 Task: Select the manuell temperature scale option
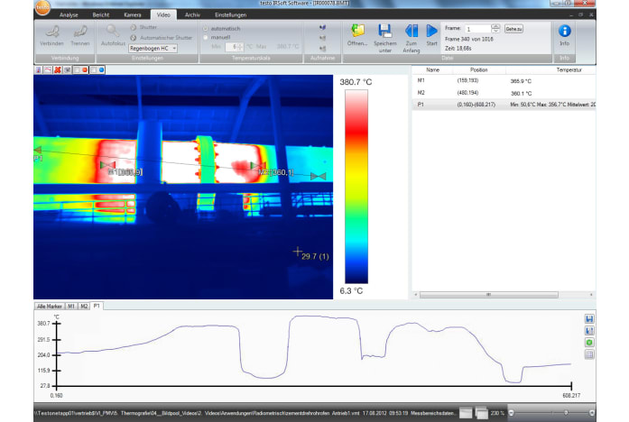[206, 37]
